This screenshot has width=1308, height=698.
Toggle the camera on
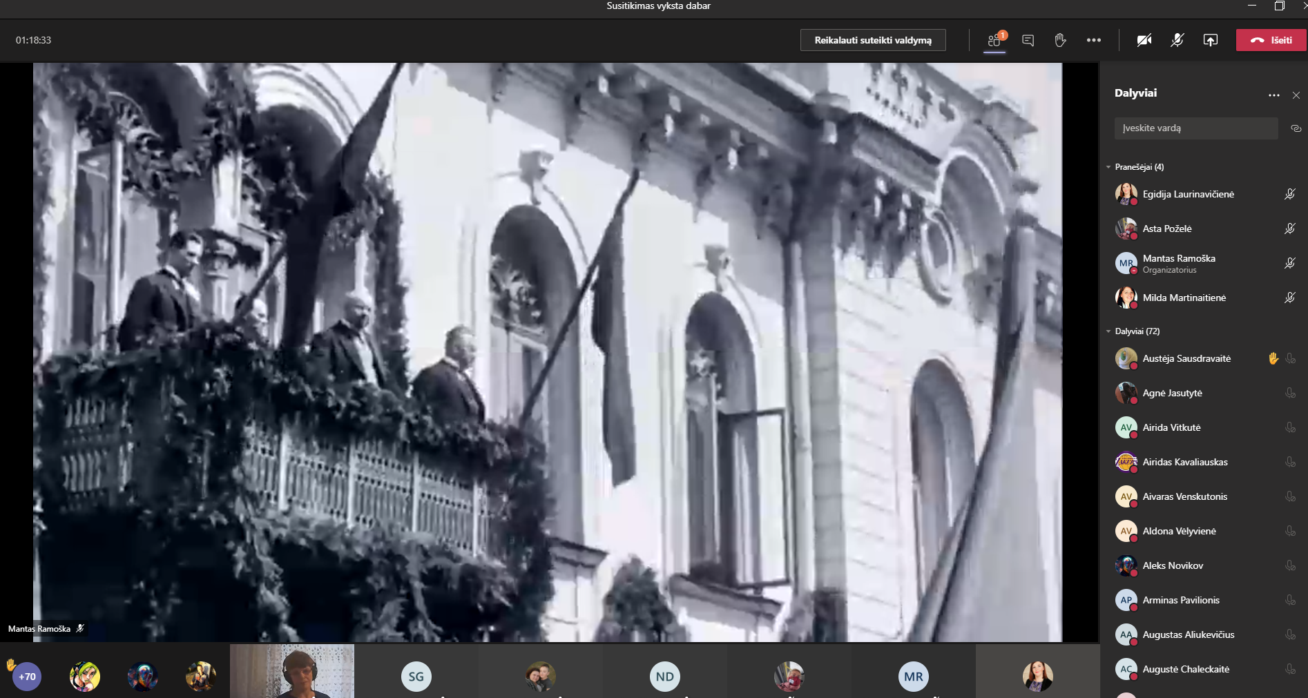click(x=1144, y=40)
